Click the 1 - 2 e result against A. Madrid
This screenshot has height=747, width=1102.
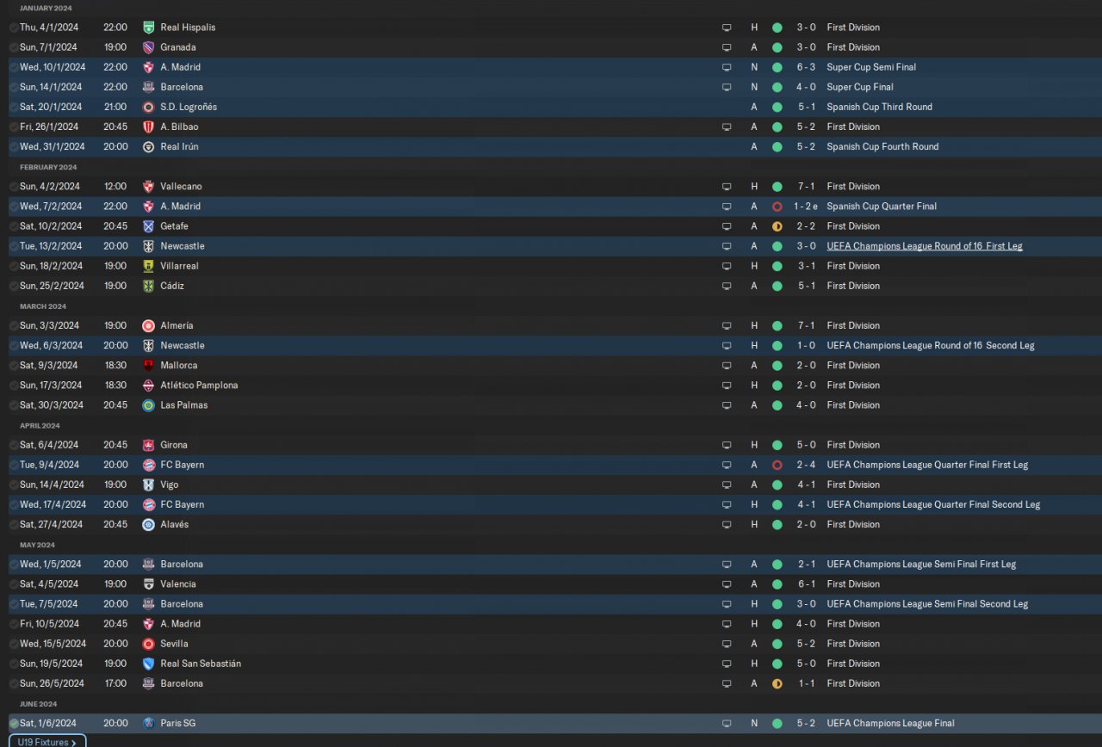[806, 207]
